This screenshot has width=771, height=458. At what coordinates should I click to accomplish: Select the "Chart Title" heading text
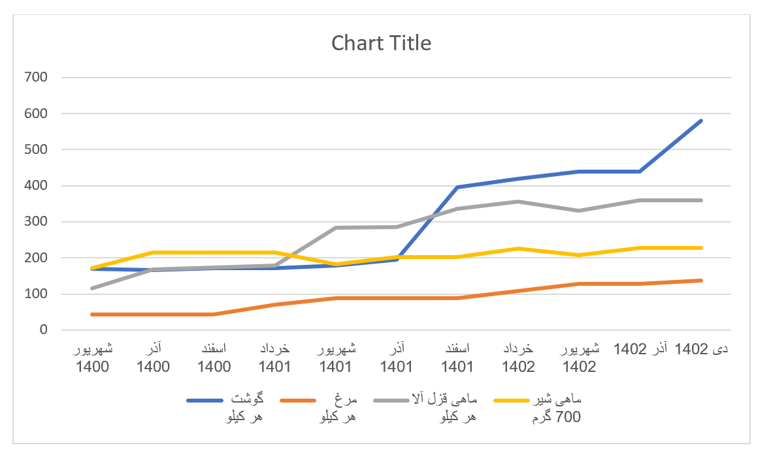(381, 43)
